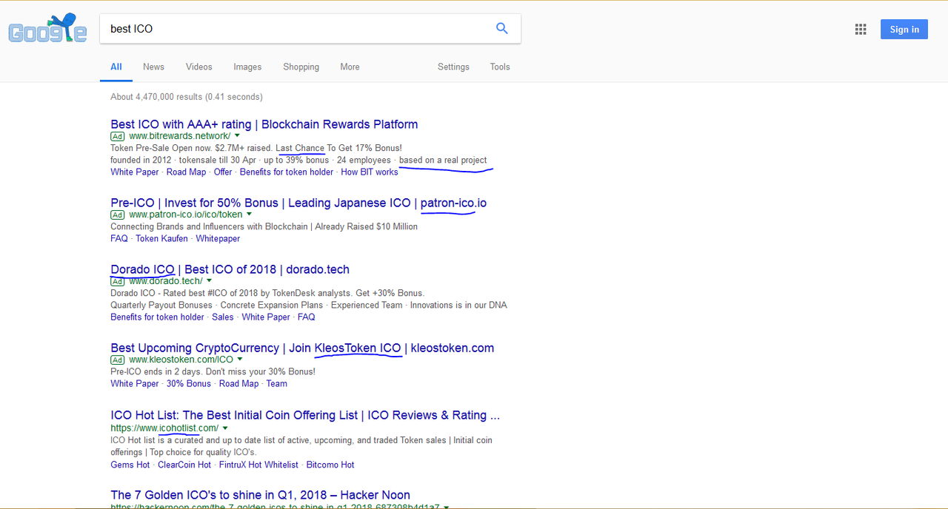The image size is (948, 509).
Task: Click the Ad badge beside kleostoken.com
Action: click(117, 360)
